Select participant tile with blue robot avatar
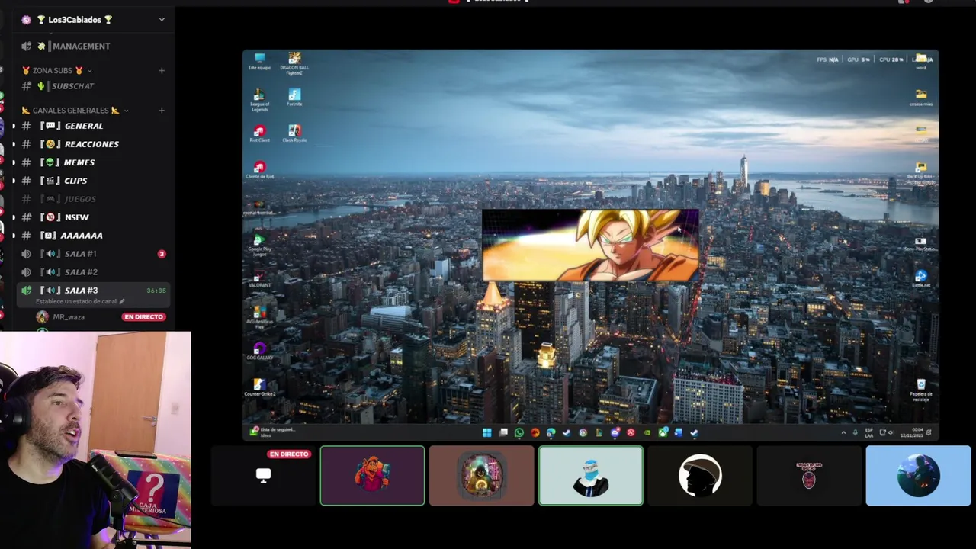976x549 pixels. point(591,476)
